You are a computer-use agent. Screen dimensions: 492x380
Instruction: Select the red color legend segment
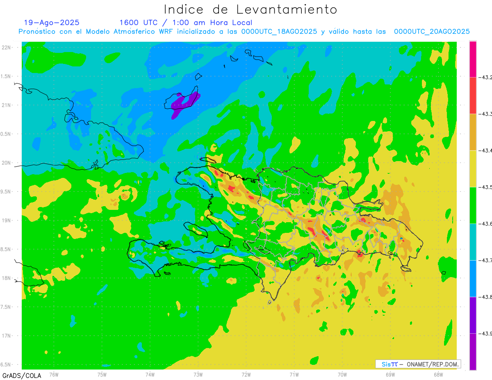473,96
